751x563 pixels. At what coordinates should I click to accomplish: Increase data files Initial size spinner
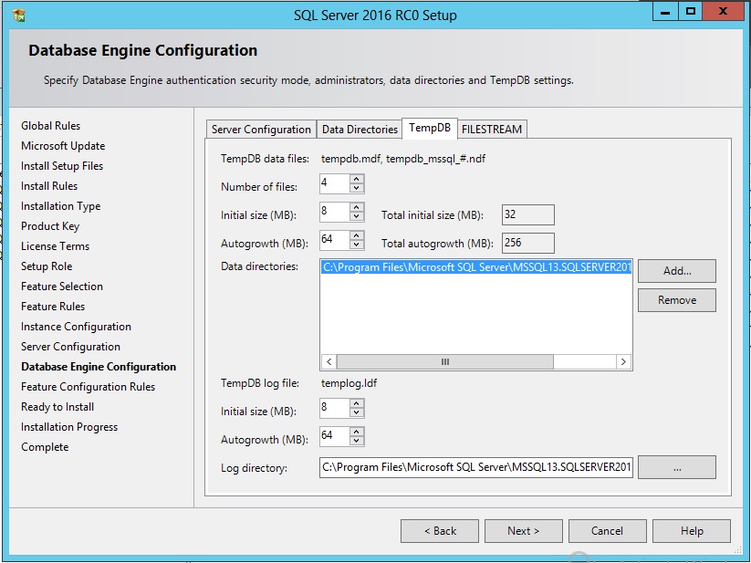point(357,207)
